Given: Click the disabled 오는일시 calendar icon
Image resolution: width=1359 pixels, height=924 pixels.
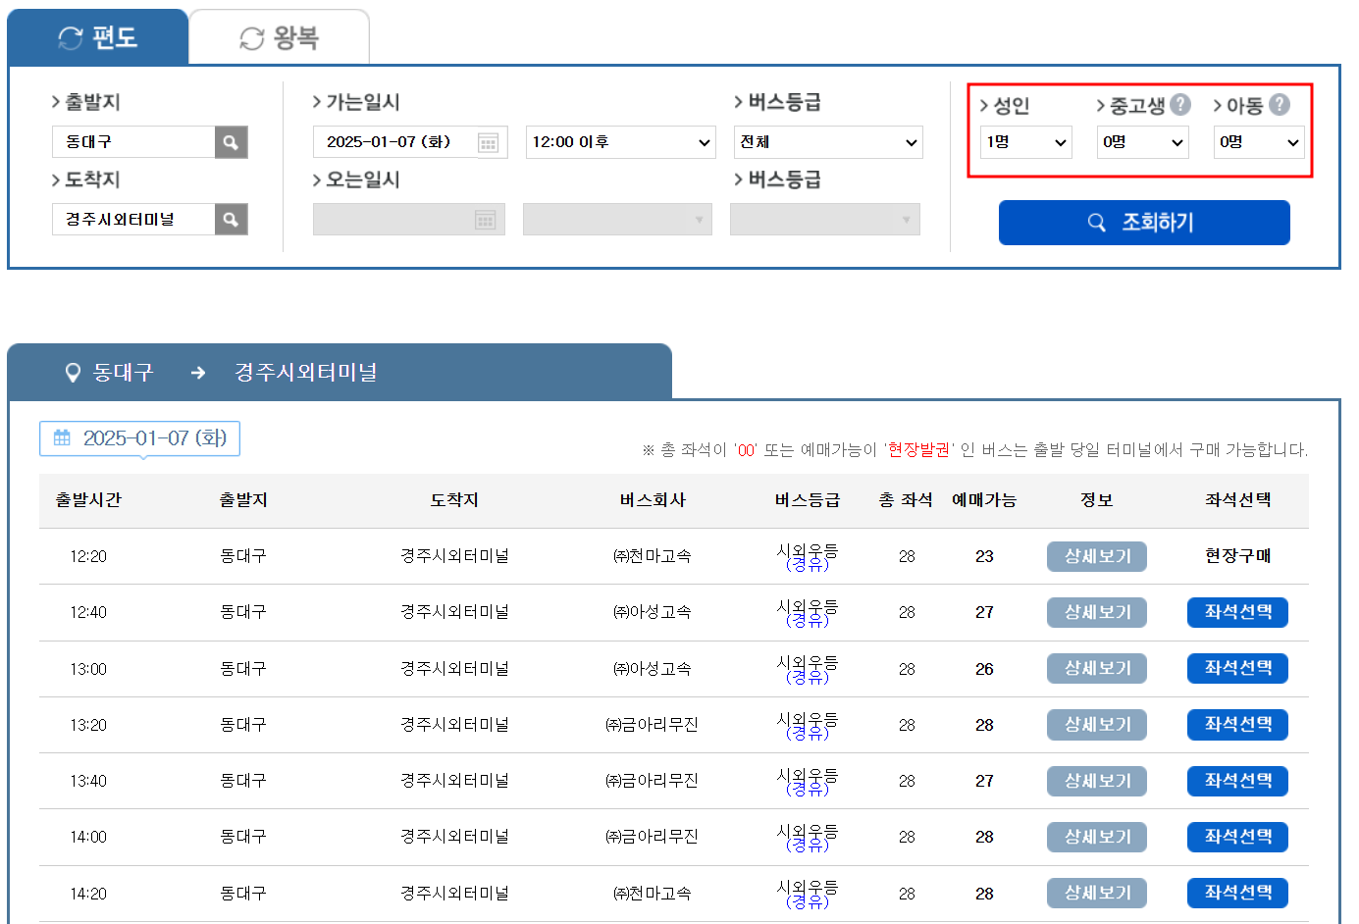Looking at the screenshot, I should coord(485,220).
